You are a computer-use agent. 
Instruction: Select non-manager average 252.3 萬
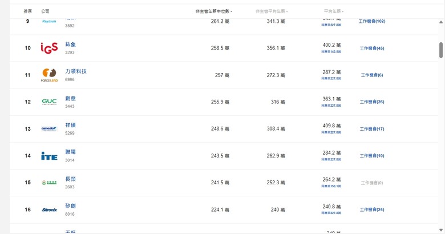(x=276, y=183)
